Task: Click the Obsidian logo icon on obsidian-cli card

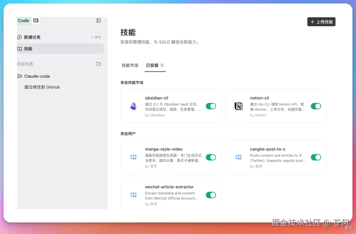Action: tap(133, 106)
